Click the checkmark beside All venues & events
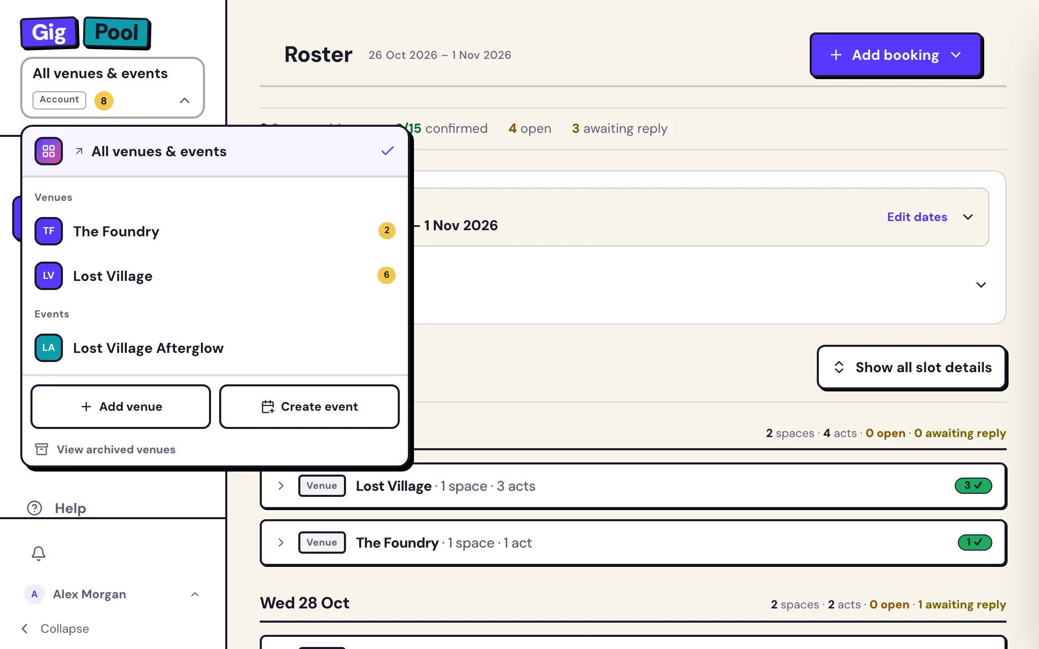Image resolution: width=1039 pixels, height=649 pixels. (388, 151)
